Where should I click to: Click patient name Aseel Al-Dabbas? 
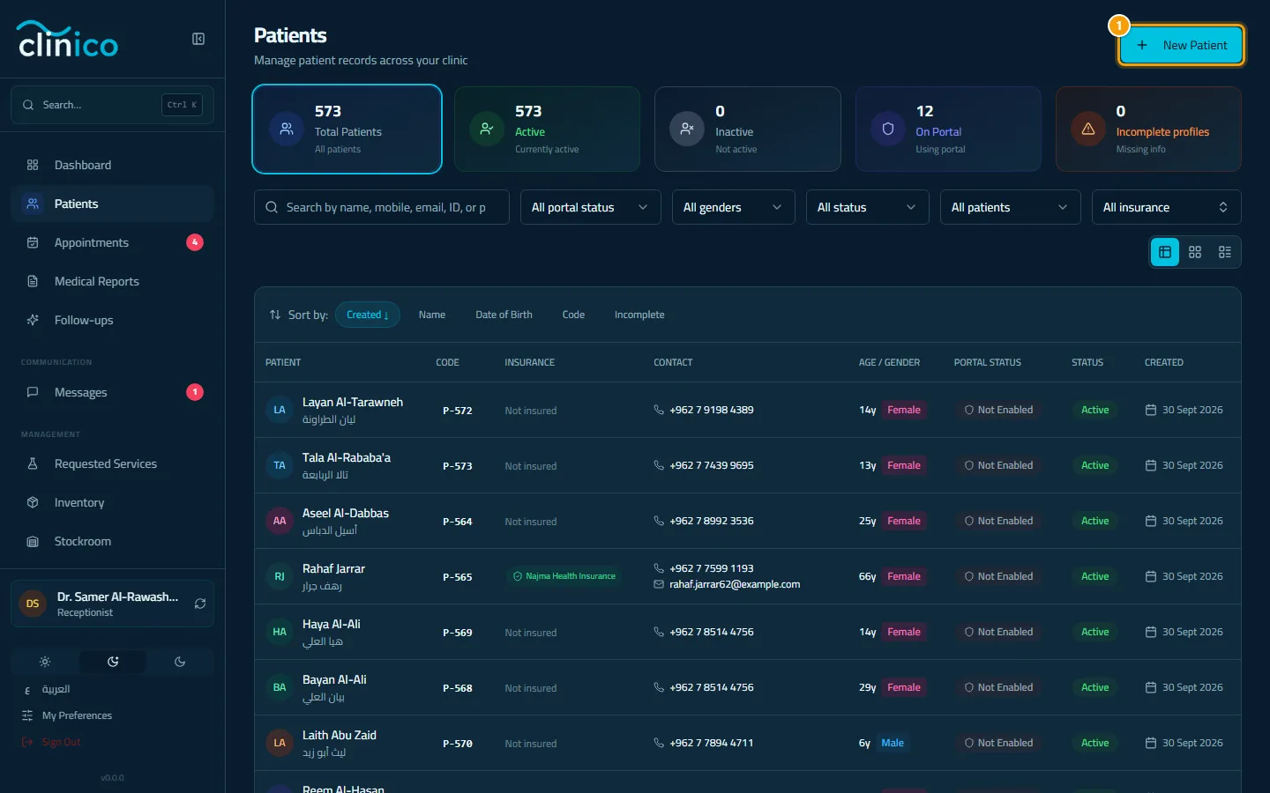346,513
